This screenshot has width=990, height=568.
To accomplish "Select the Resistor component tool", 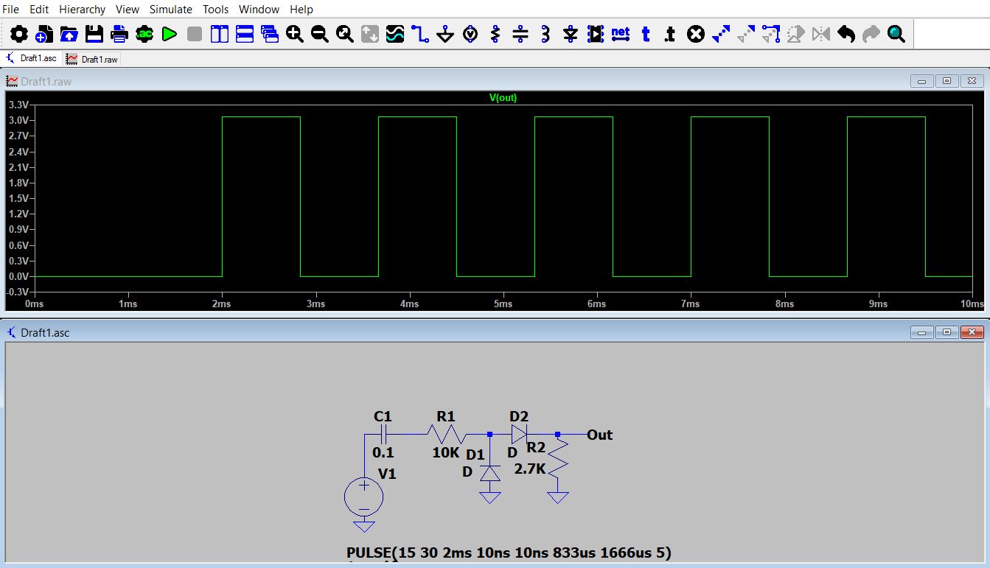I will click(x=494, y=33).
